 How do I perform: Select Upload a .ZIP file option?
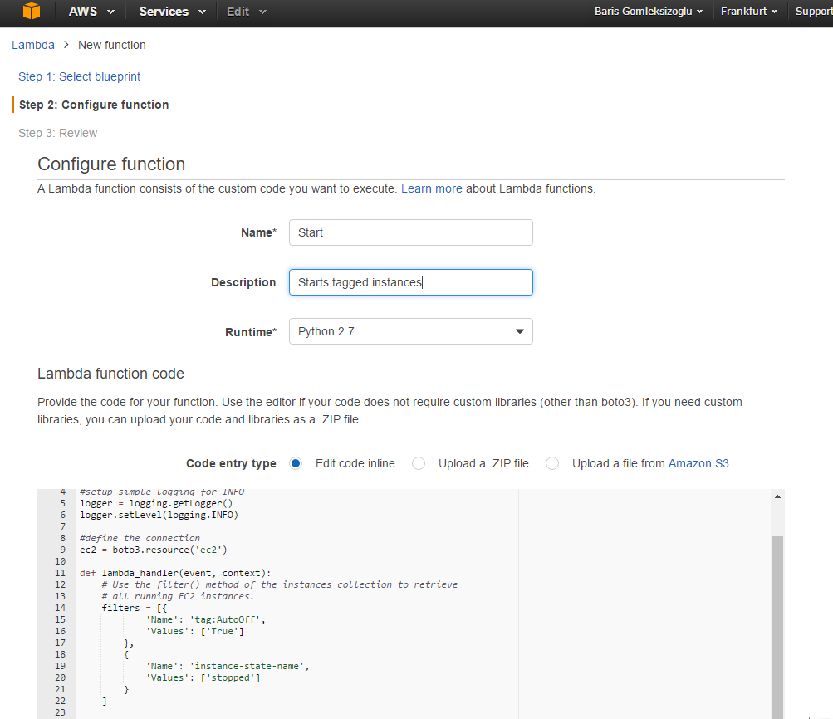[419, 463]
